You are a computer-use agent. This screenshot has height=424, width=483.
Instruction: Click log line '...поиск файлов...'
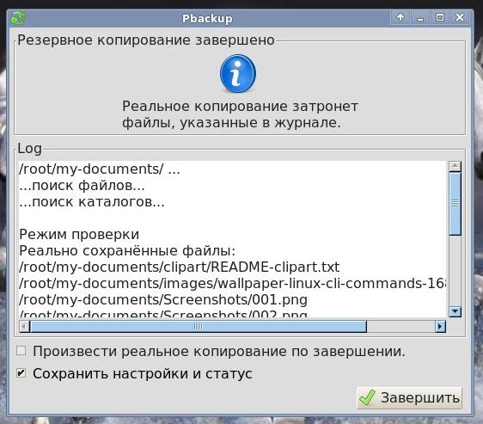coord(82,186)
